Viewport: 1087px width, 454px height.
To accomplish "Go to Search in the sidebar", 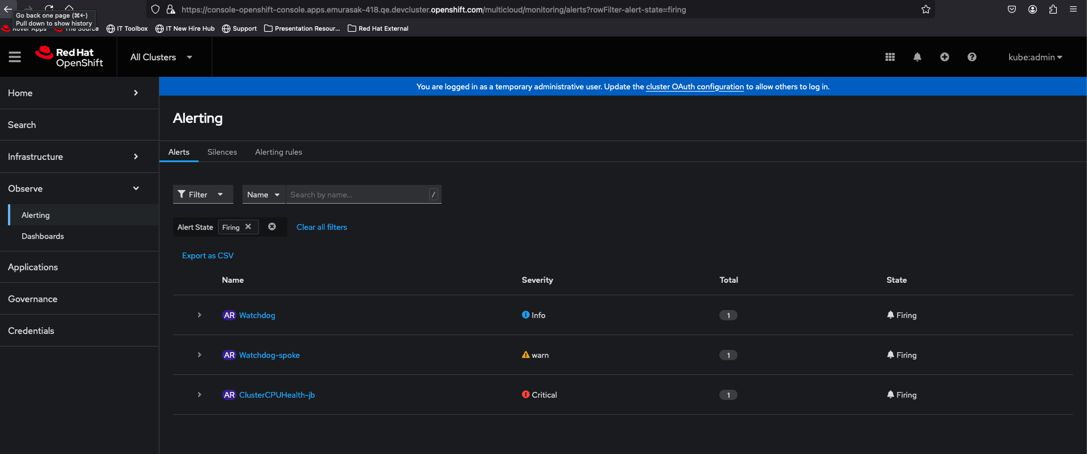I will coord(79,125).
